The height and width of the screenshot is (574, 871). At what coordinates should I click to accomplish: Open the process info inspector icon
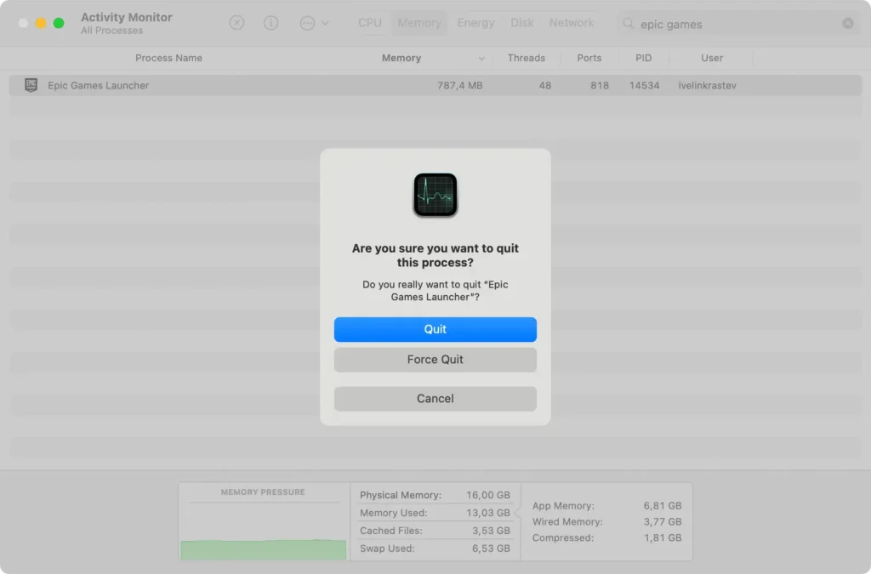270,23
